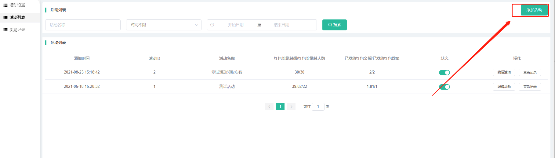Open the 开始日期 start date picker
The height and width of the screenshot is (158, 555).
236,25
